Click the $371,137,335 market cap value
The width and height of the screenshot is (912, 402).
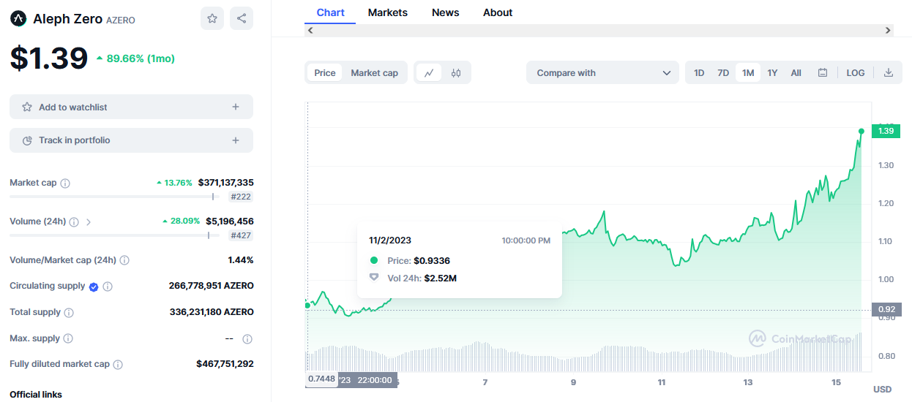(226, 183)
